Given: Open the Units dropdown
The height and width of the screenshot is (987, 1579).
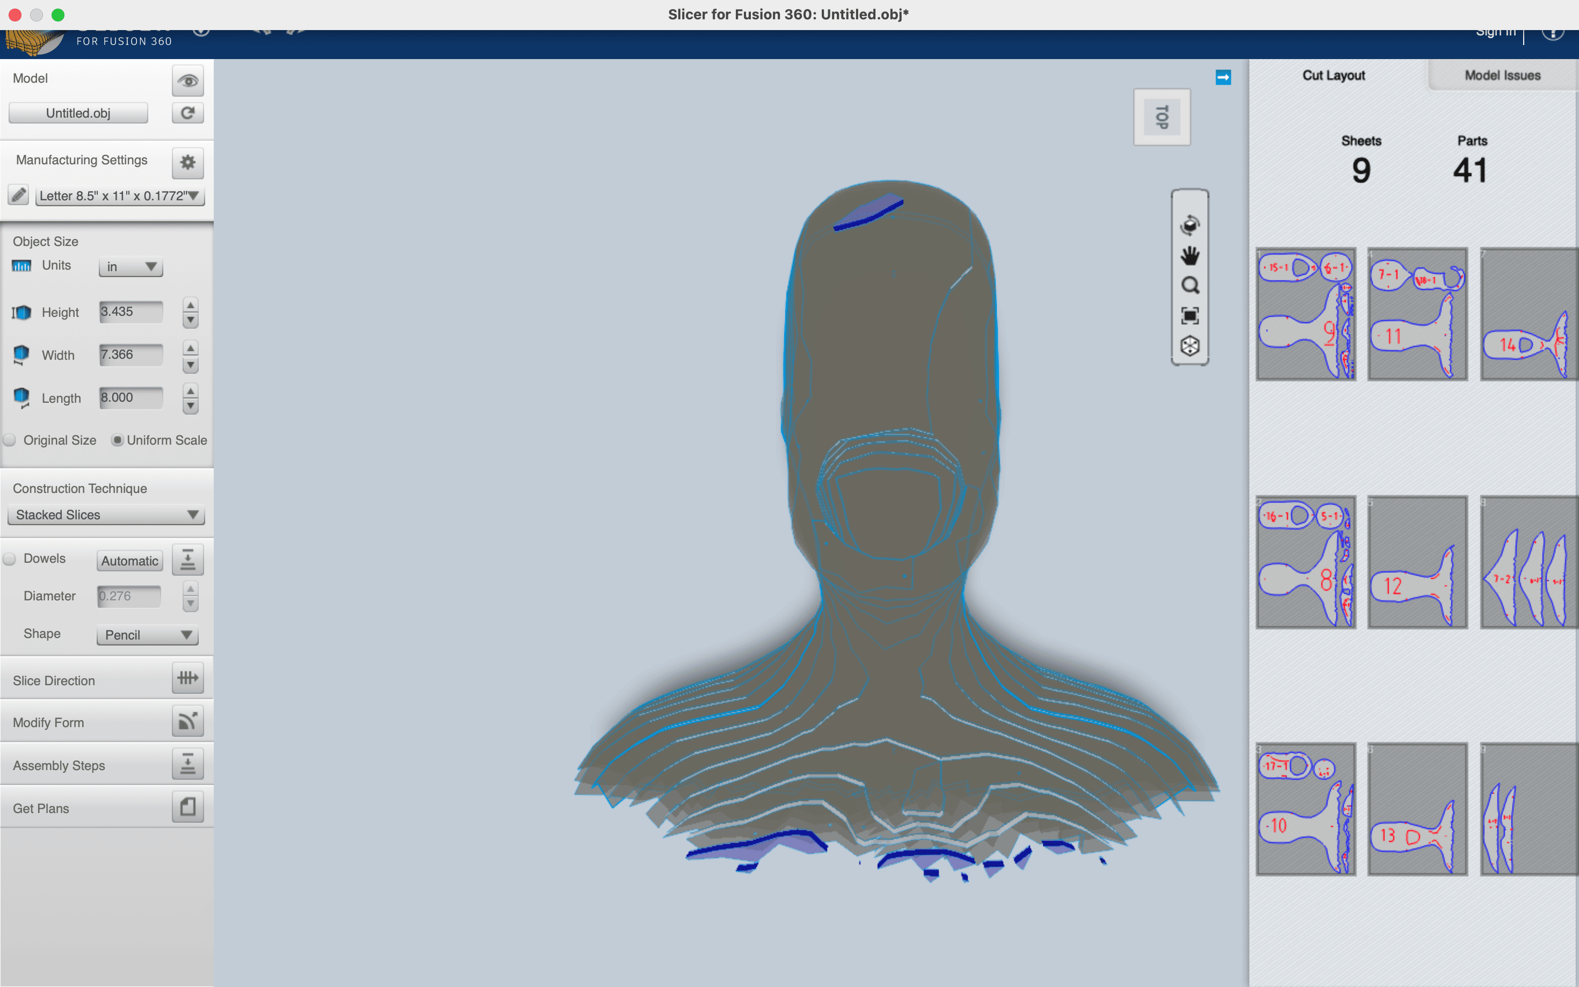Looking at the screenshot, I should point(131,266).
